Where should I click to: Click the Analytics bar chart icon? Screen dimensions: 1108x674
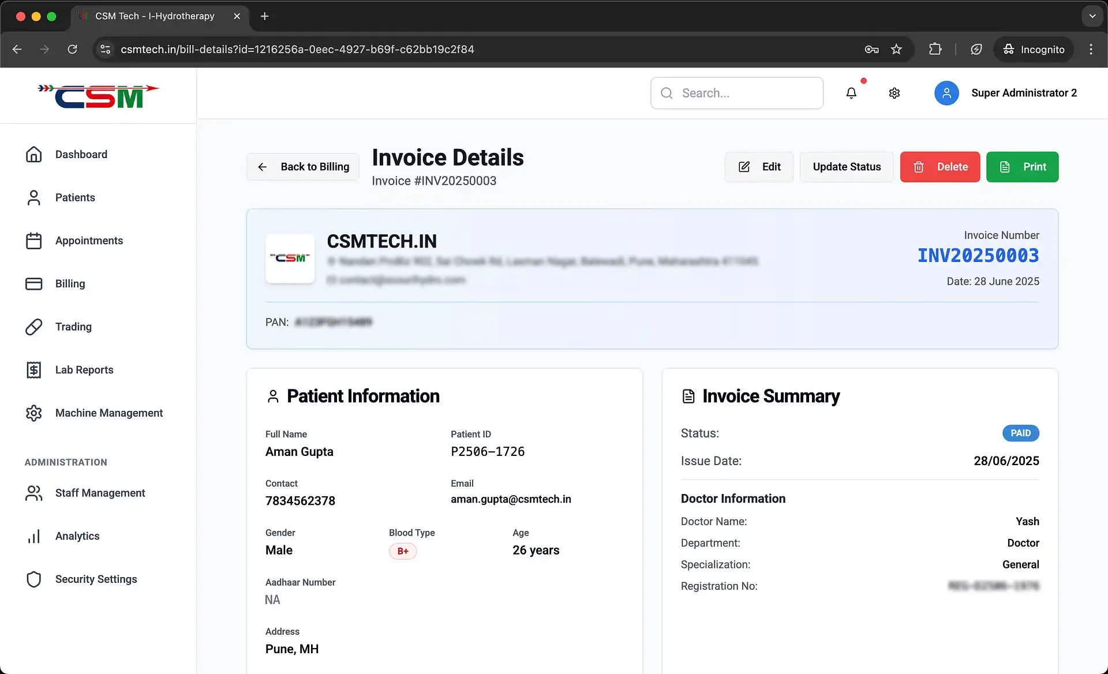tap(34, 536)
